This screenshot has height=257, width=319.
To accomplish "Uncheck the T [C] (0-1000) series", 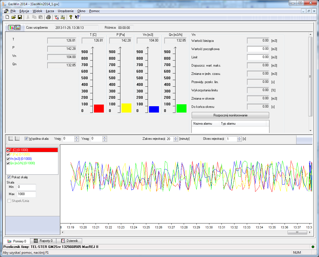I will point(8,150).
